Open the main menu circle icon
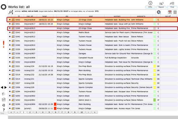Screen dimensions: 178x119 coord(4,7)
